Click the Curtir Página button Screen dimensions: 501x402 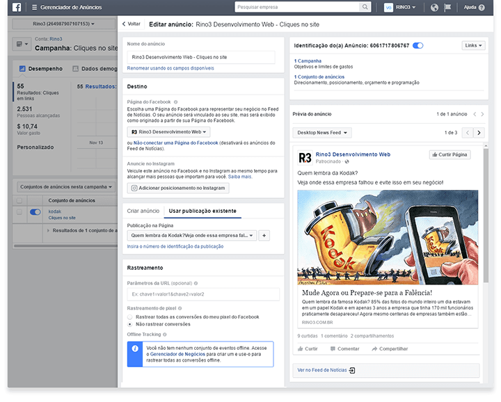point(450,155)
